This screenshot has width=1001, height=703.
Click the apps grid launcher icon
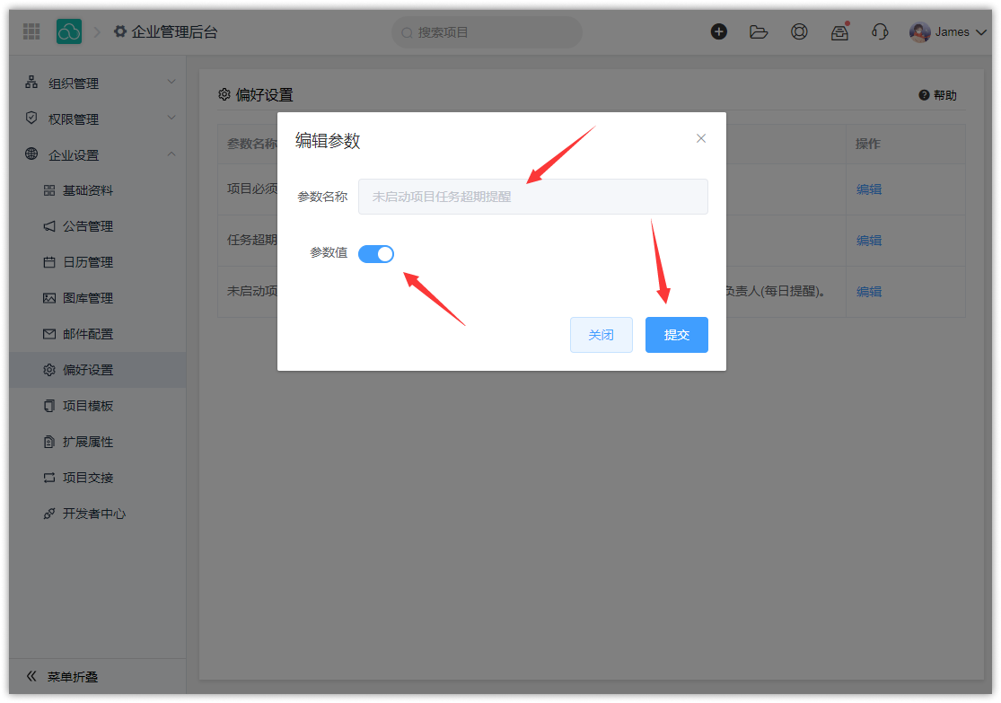tap(31, 31)
